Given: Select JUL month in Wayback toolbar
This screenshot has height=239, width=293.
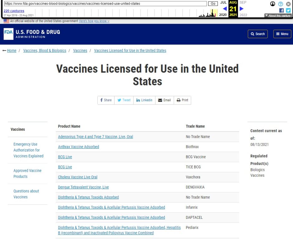Looking at the screenshot, I should click(x=224, y=2).
